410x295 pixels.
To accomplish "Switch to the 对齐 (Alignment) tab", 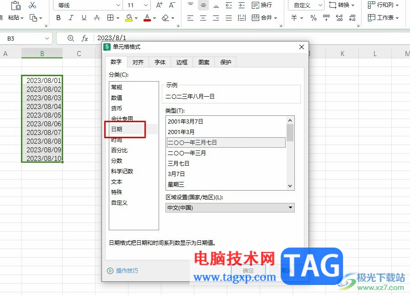I will click(x=138, y=62).
